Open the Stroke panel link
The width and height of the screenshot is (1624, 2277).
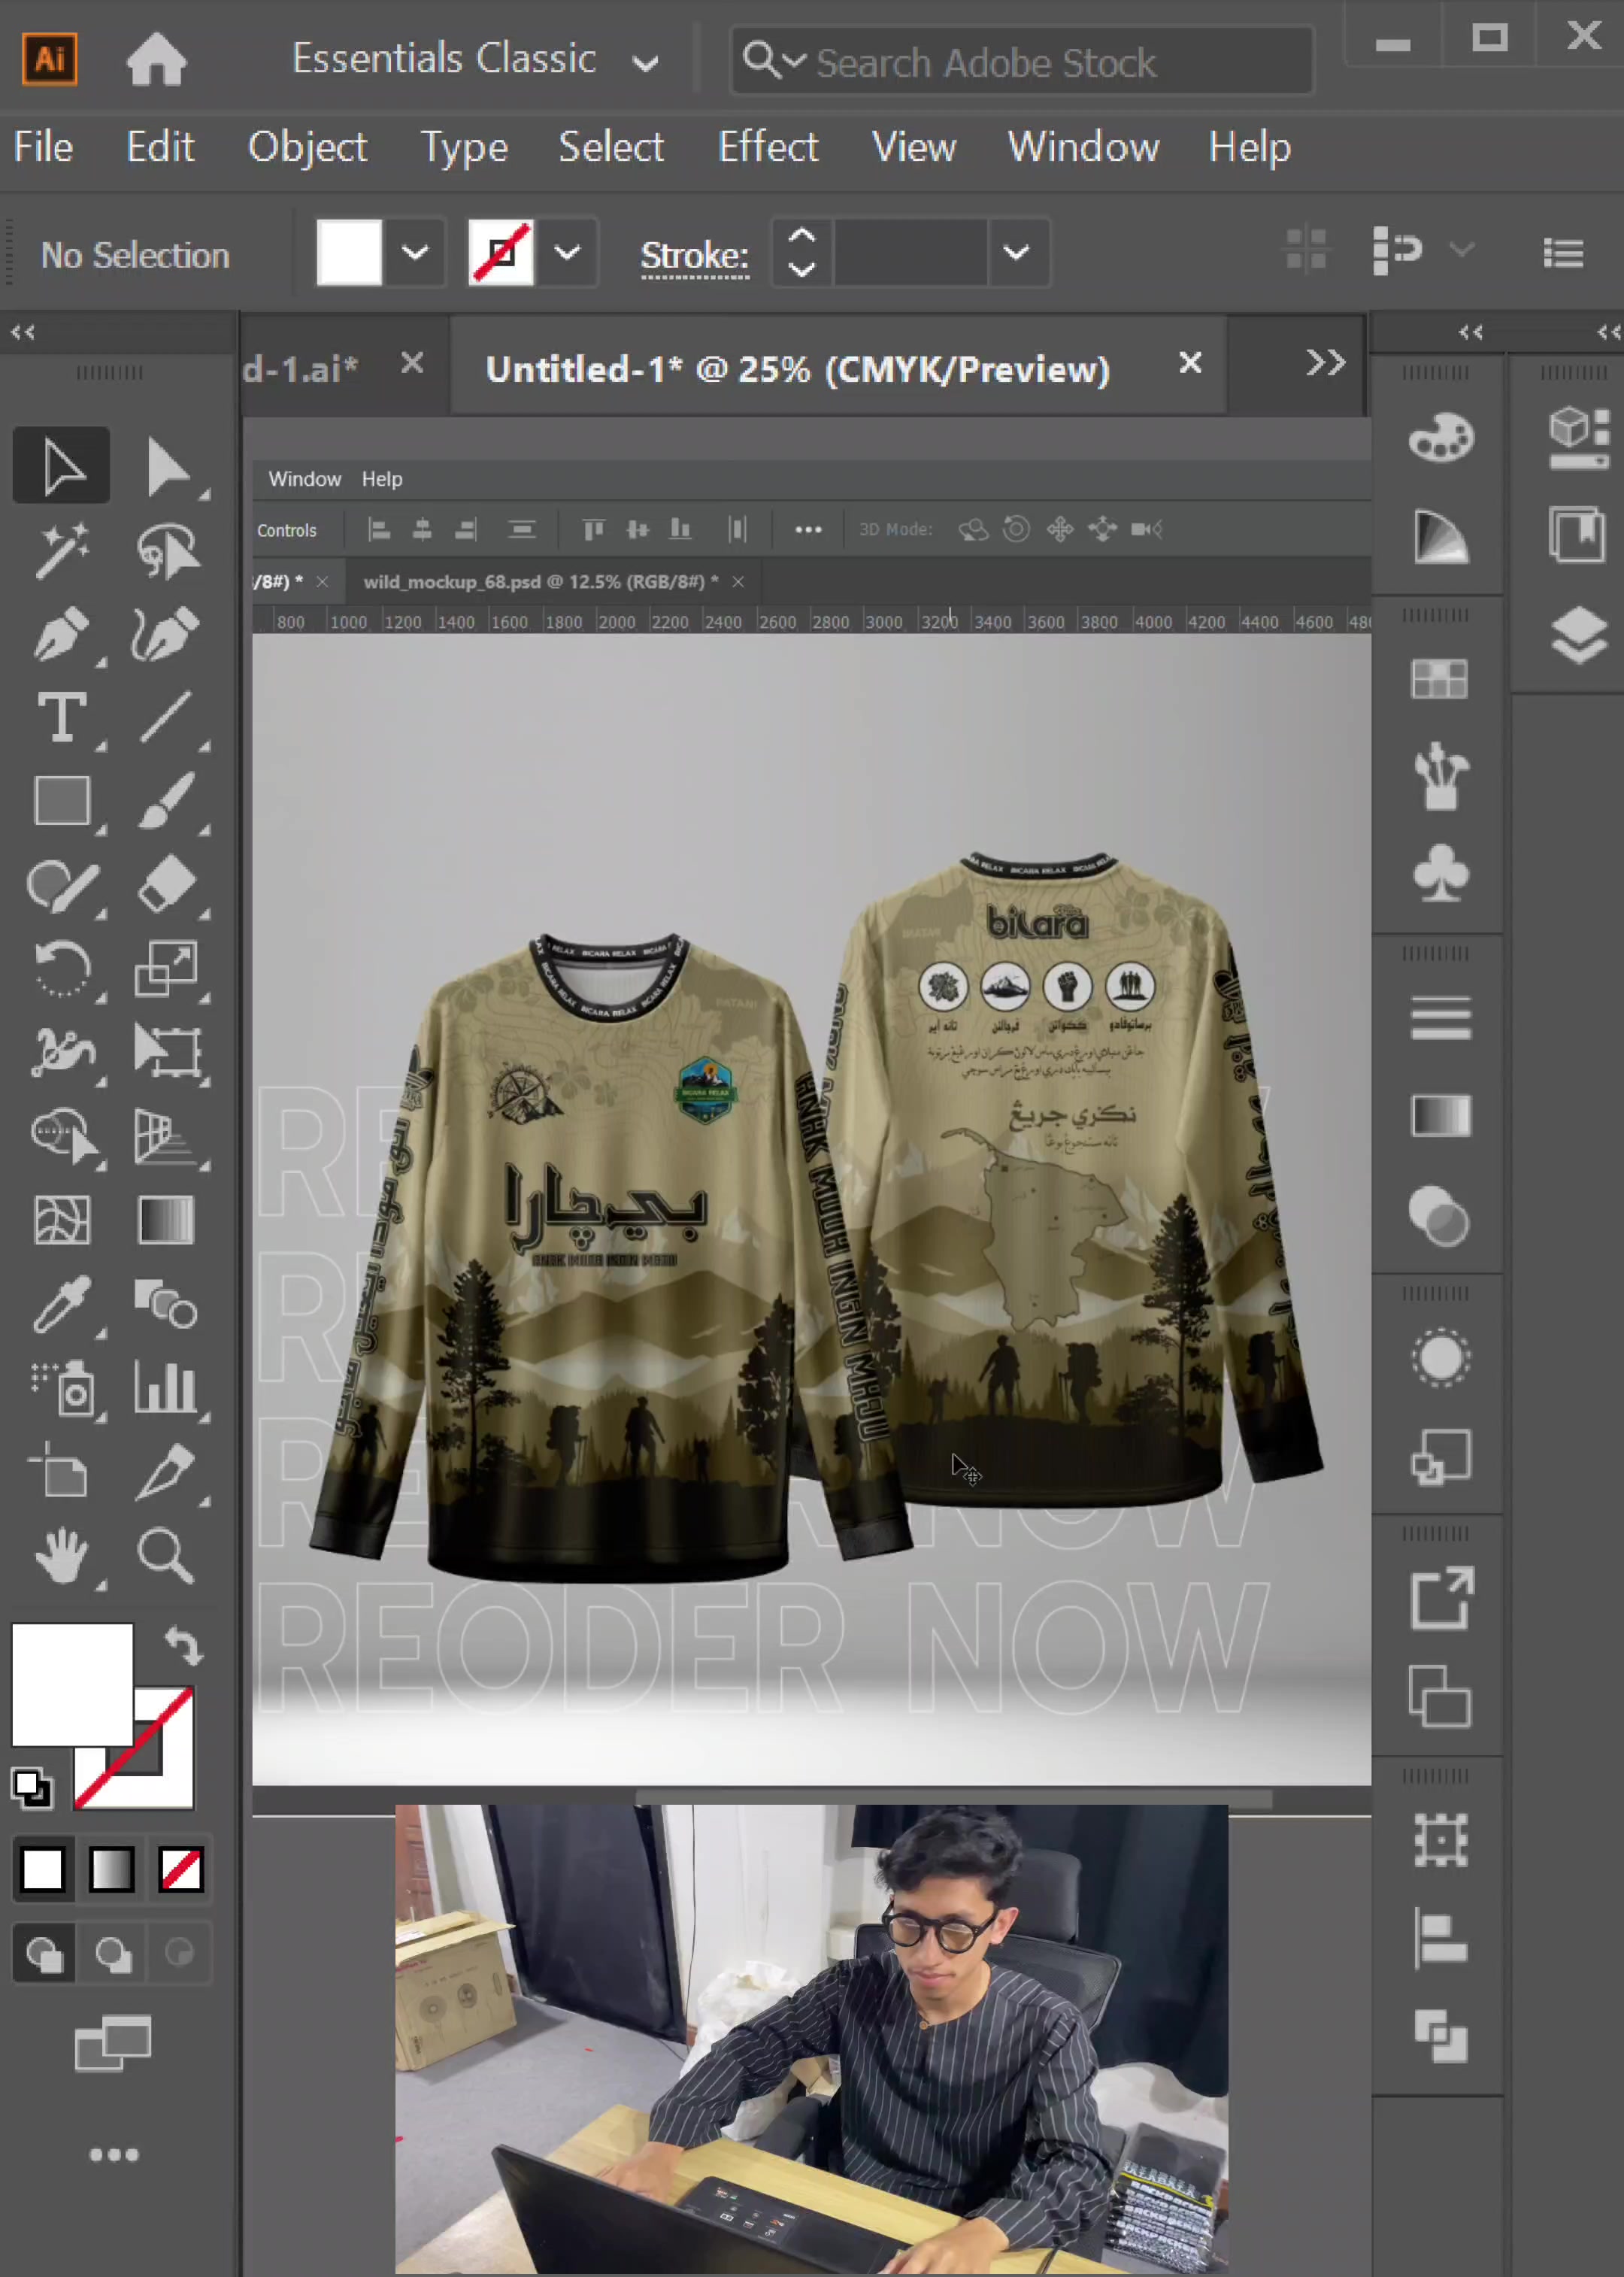pos(694,256)
